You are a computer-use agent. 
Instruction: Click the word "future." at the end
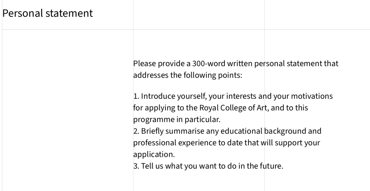[271, 166]
